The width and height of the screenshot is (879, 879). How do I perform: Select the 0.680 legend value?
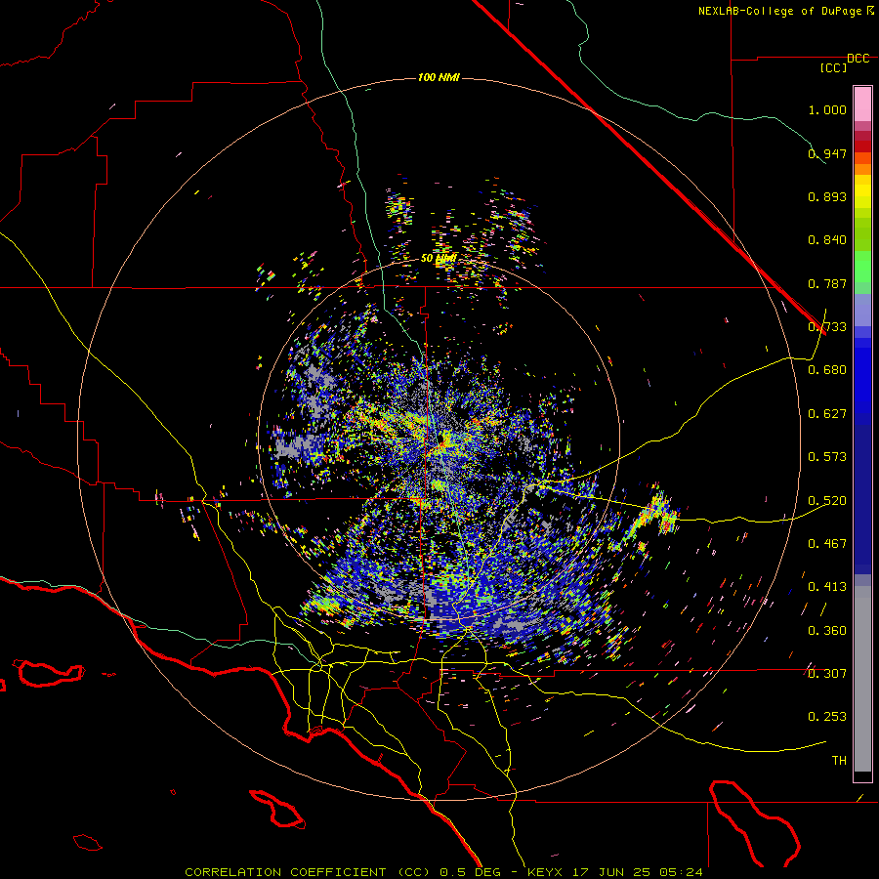[827, 370]
